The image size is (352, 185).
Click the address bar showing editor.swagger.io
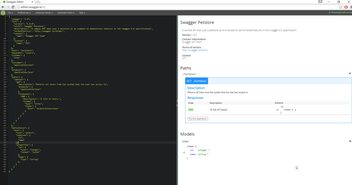[177, 7]
